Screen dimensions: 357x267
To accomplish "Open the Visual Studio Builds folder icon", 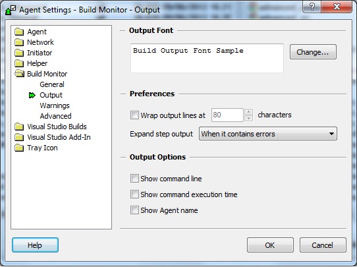I will tap(19, 127).
